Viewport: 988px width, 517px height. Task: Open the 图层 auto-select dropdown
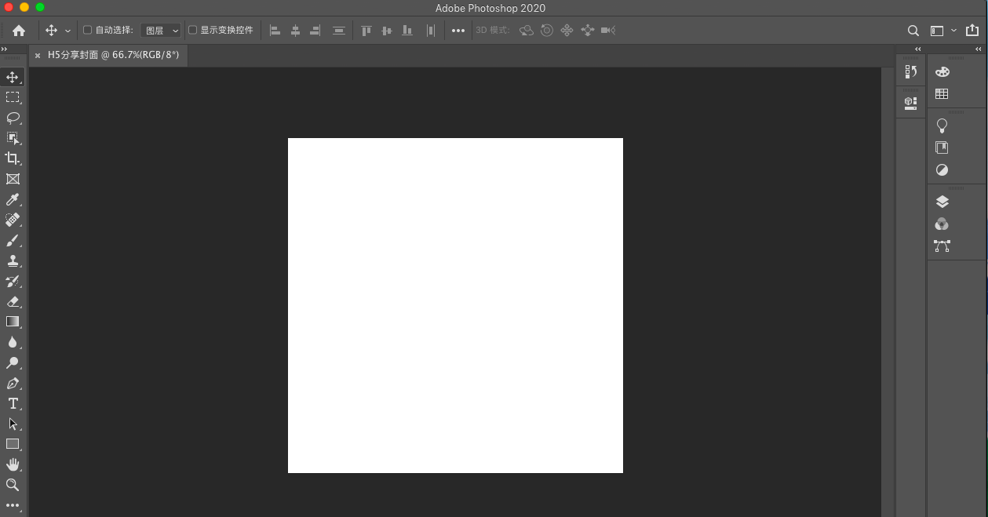coord(161,31)
